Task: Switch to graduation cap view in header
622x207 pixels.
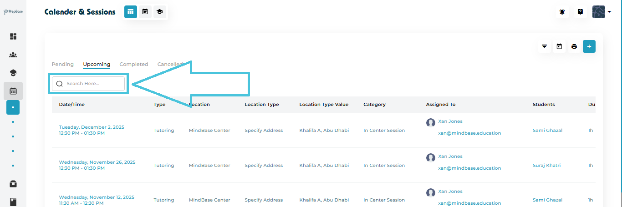Action: point(159,12)
